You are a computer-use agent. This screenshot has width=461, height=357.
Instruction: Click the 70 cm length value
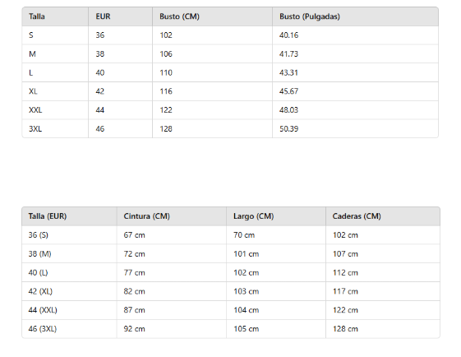click(x=244, y=235)
